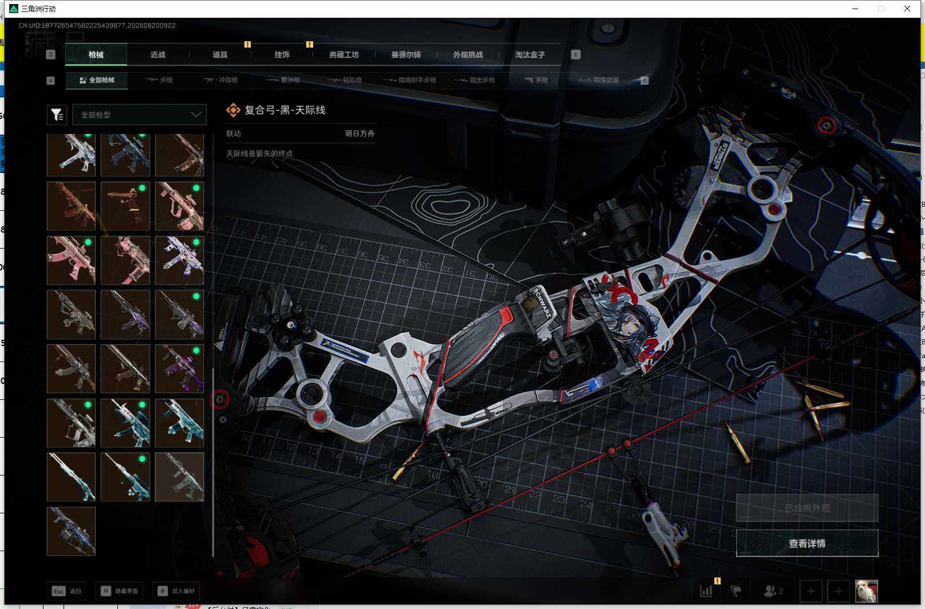This screenshot has width=925, height=609.
Task: Filter by 霰弹枪 category
Action: (283, 80)
